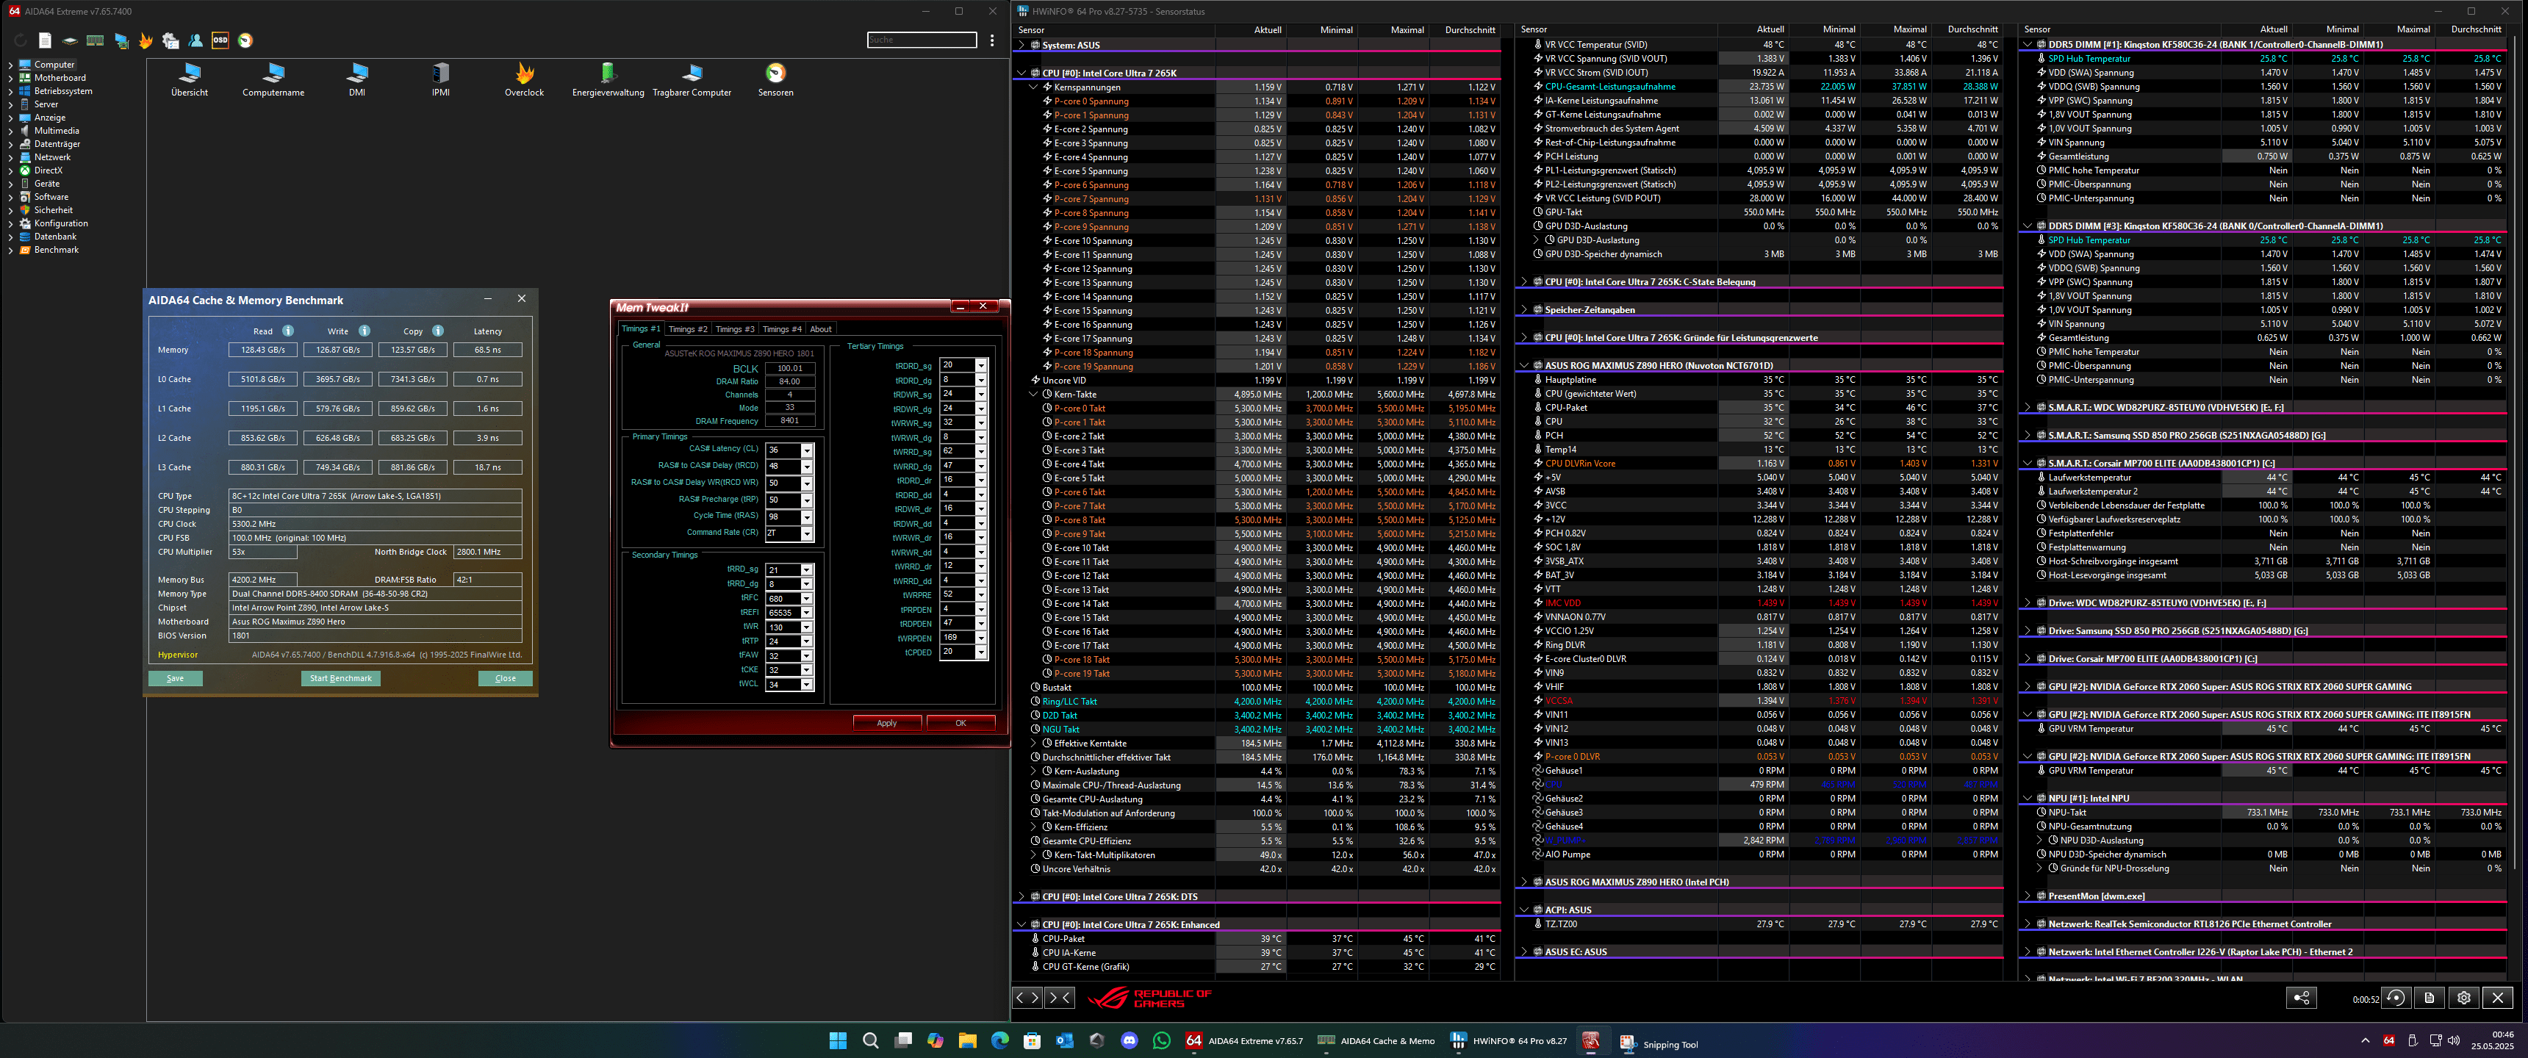Open the IPMI server icon
The image size is (2528, 1058).
[x=441, y=79]
